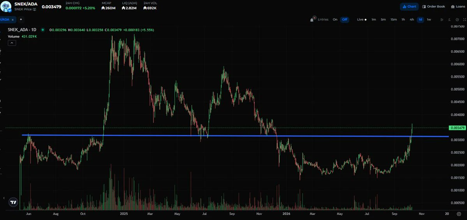
Task: Click the 0.003479 current price label on axis
Action: [x=457, y=128]
